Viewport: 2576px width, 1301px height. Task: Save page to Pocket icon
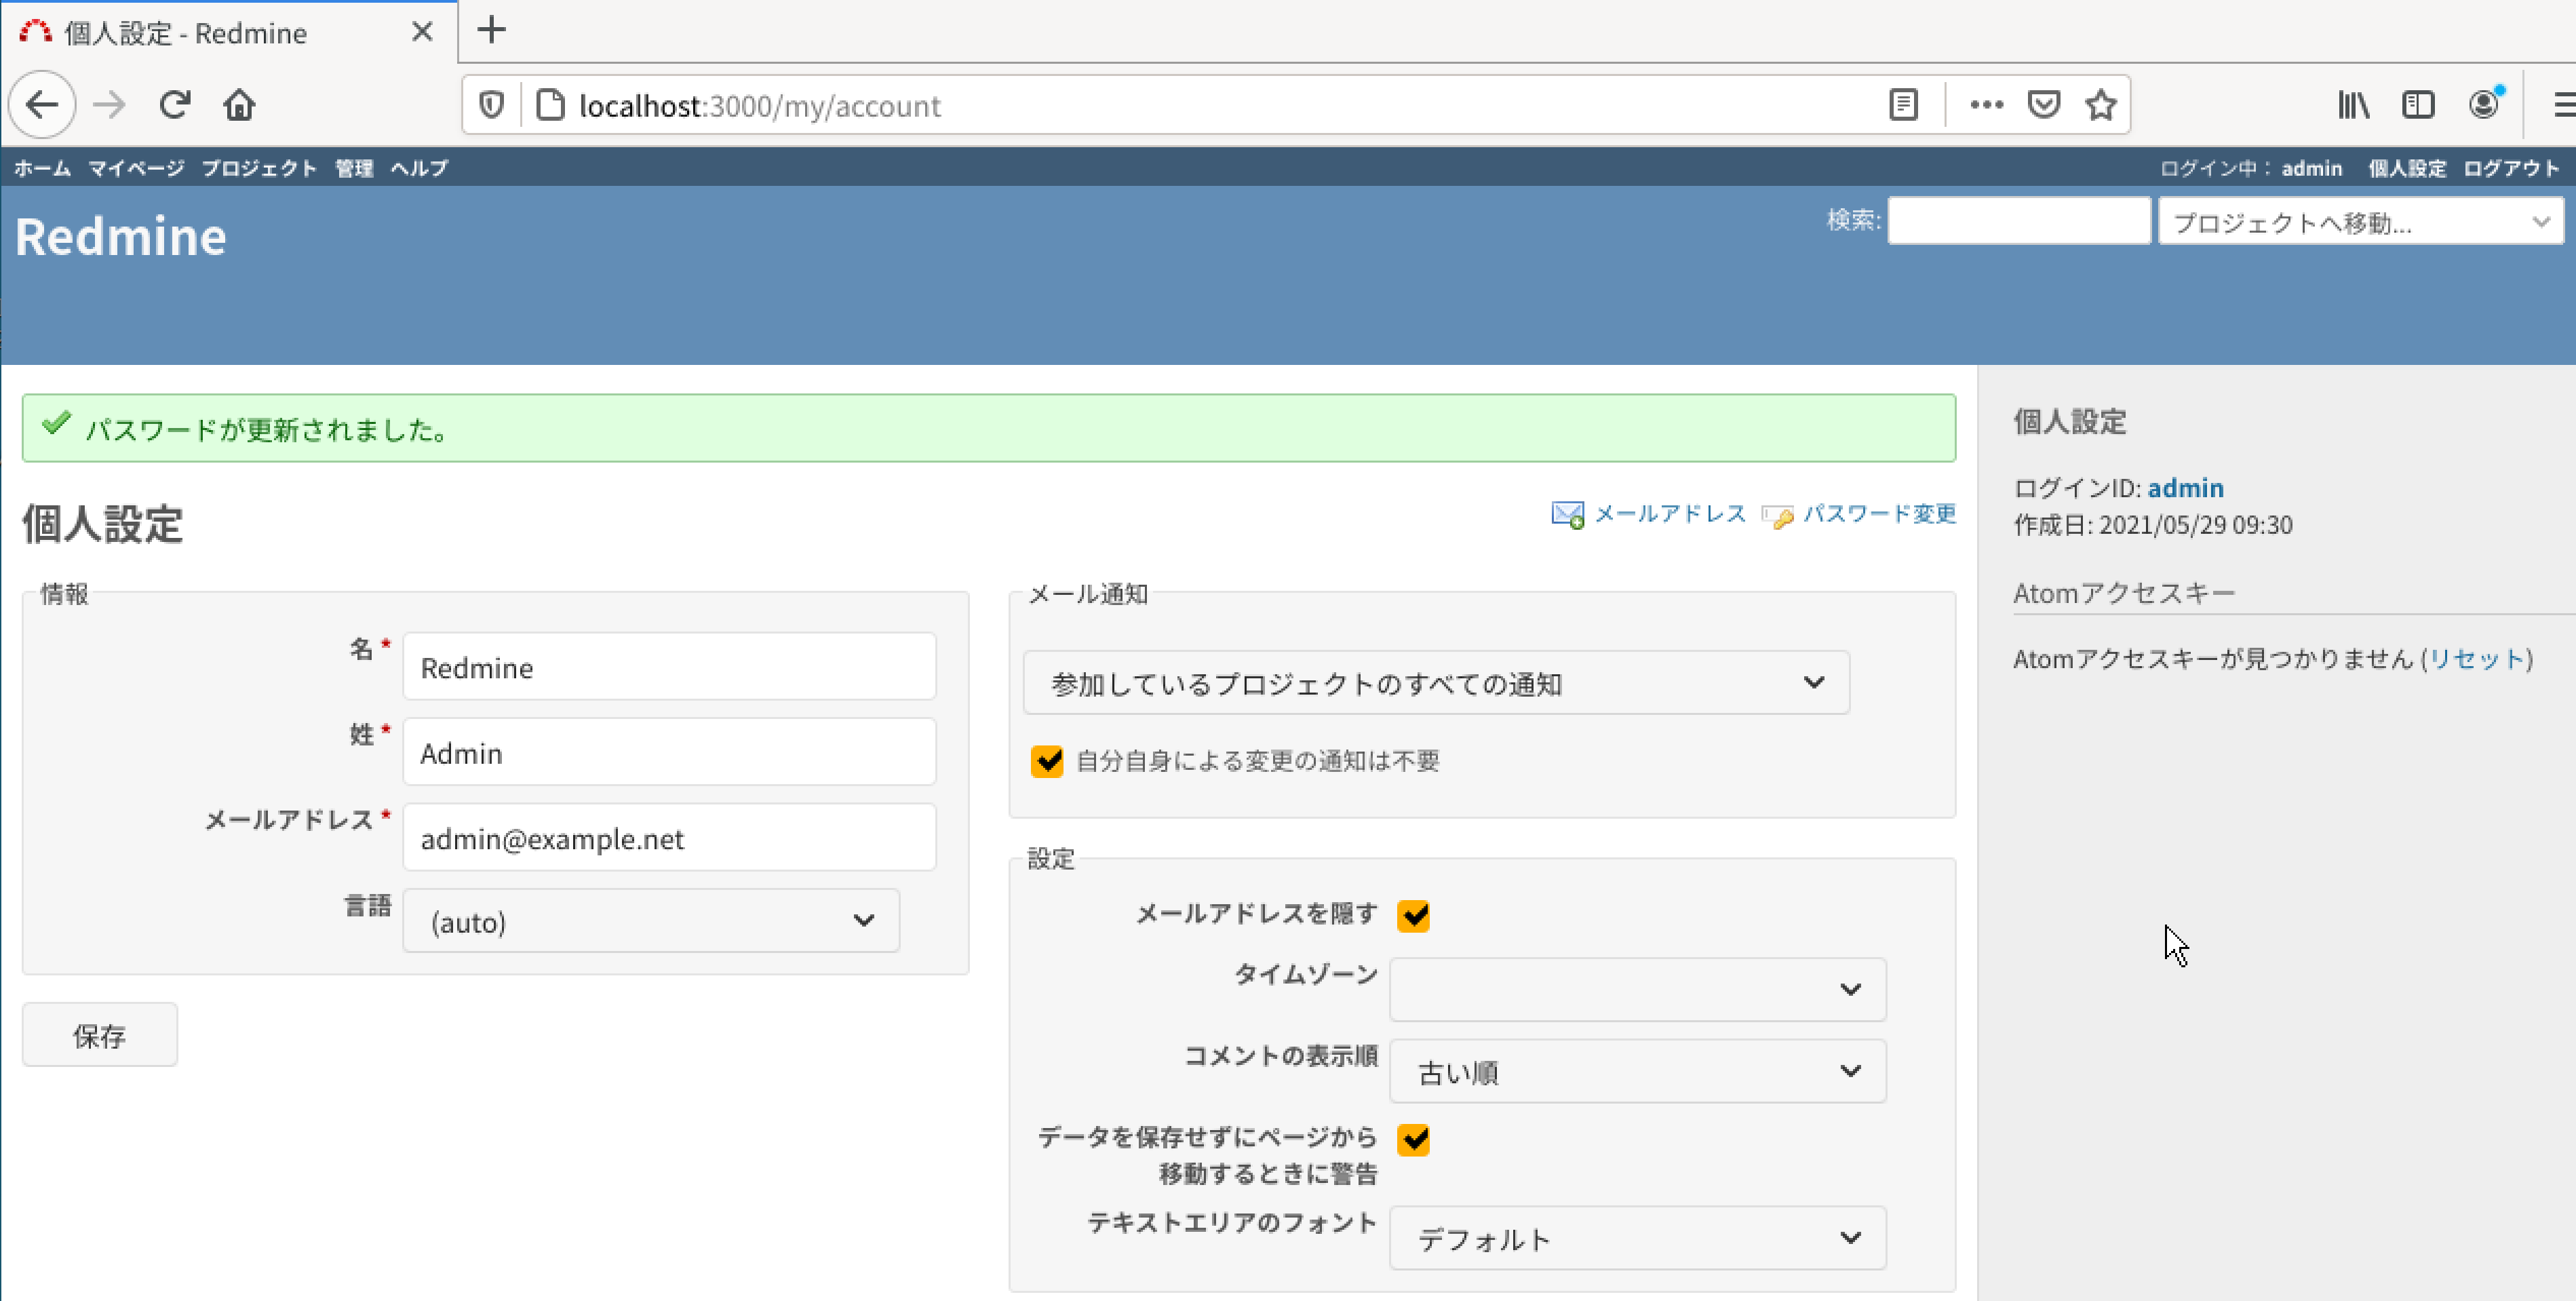2043,105
